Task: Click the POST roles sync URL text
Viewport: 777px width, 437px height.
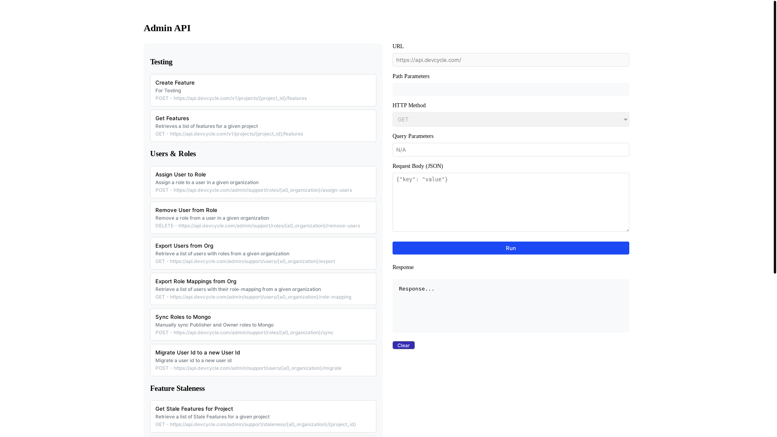Action: pos(244,333)
